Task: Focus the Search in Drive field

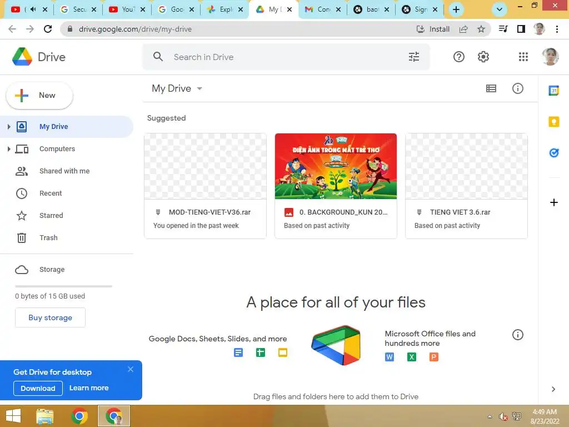Action: coord(286,57)
